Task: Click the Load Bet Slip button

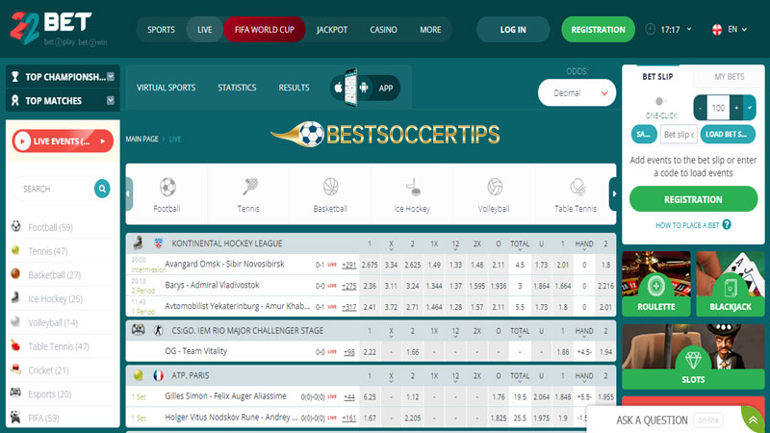Action: 728,134
